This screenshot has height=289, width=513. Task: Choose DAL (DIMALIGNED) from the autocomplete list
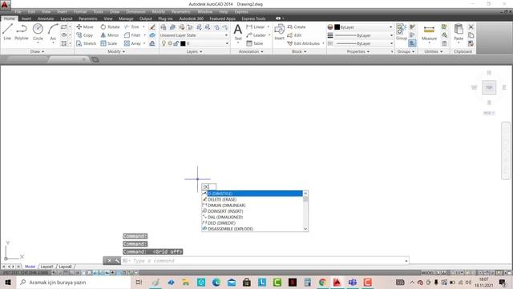(252, 217)
